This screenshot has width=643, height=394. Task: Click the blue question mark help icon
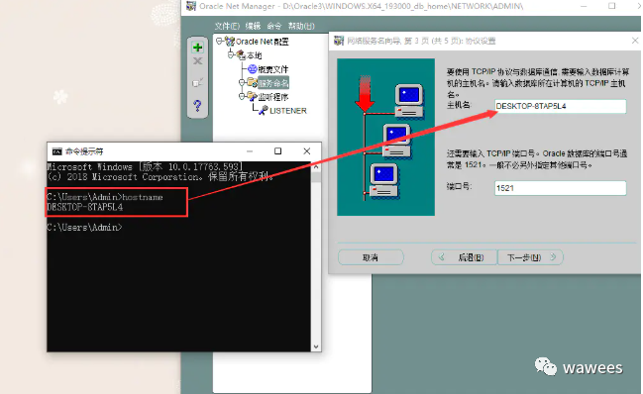click(x=198, y=106)
